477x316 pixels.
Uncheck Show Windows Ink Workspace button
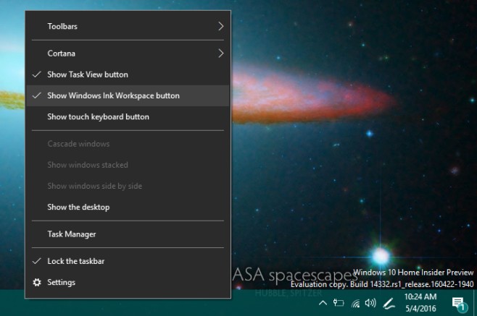pos(128,95)
